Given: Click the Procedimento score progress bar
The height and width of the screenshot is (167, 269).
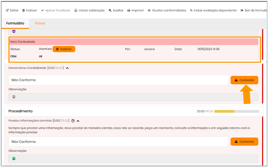Looking at the screenshot, I should pyautogui.click(x=237, y=111).
